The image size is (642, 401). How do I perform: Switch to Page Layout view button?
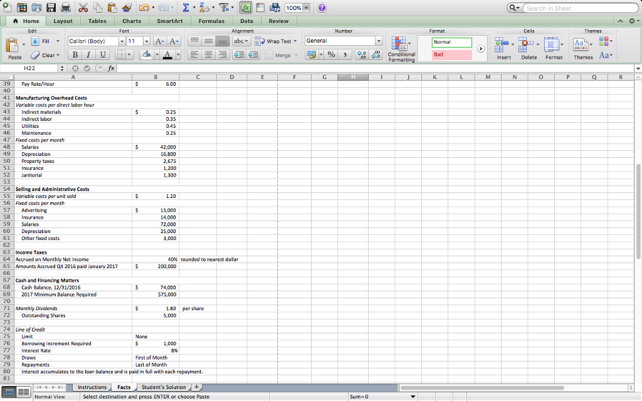23,392
